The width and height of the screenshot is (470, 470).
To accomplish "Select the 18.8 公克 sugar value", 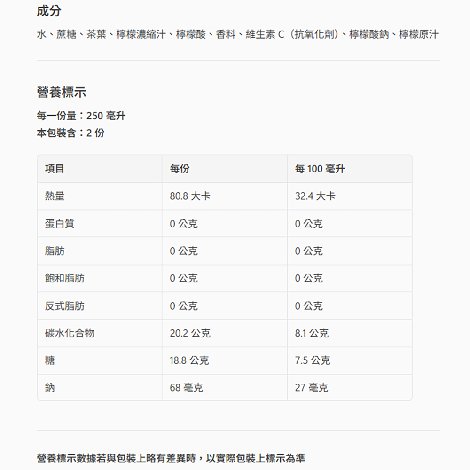I will coord(189,360).
